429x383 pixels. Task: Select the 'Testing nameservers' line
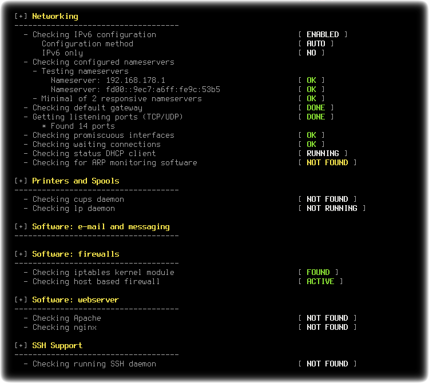coord(85,71)
